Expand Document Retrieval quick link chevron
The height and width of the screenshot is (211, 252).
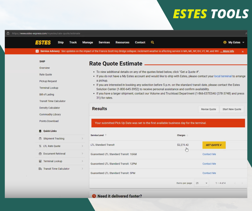click(x=82, y=153)
